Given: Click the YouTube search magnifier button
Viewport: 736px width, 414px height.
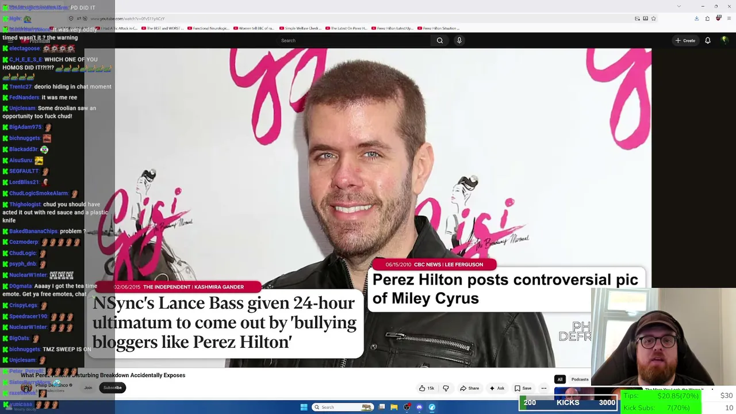Looking at the screenshot, I should click(440, 40).
